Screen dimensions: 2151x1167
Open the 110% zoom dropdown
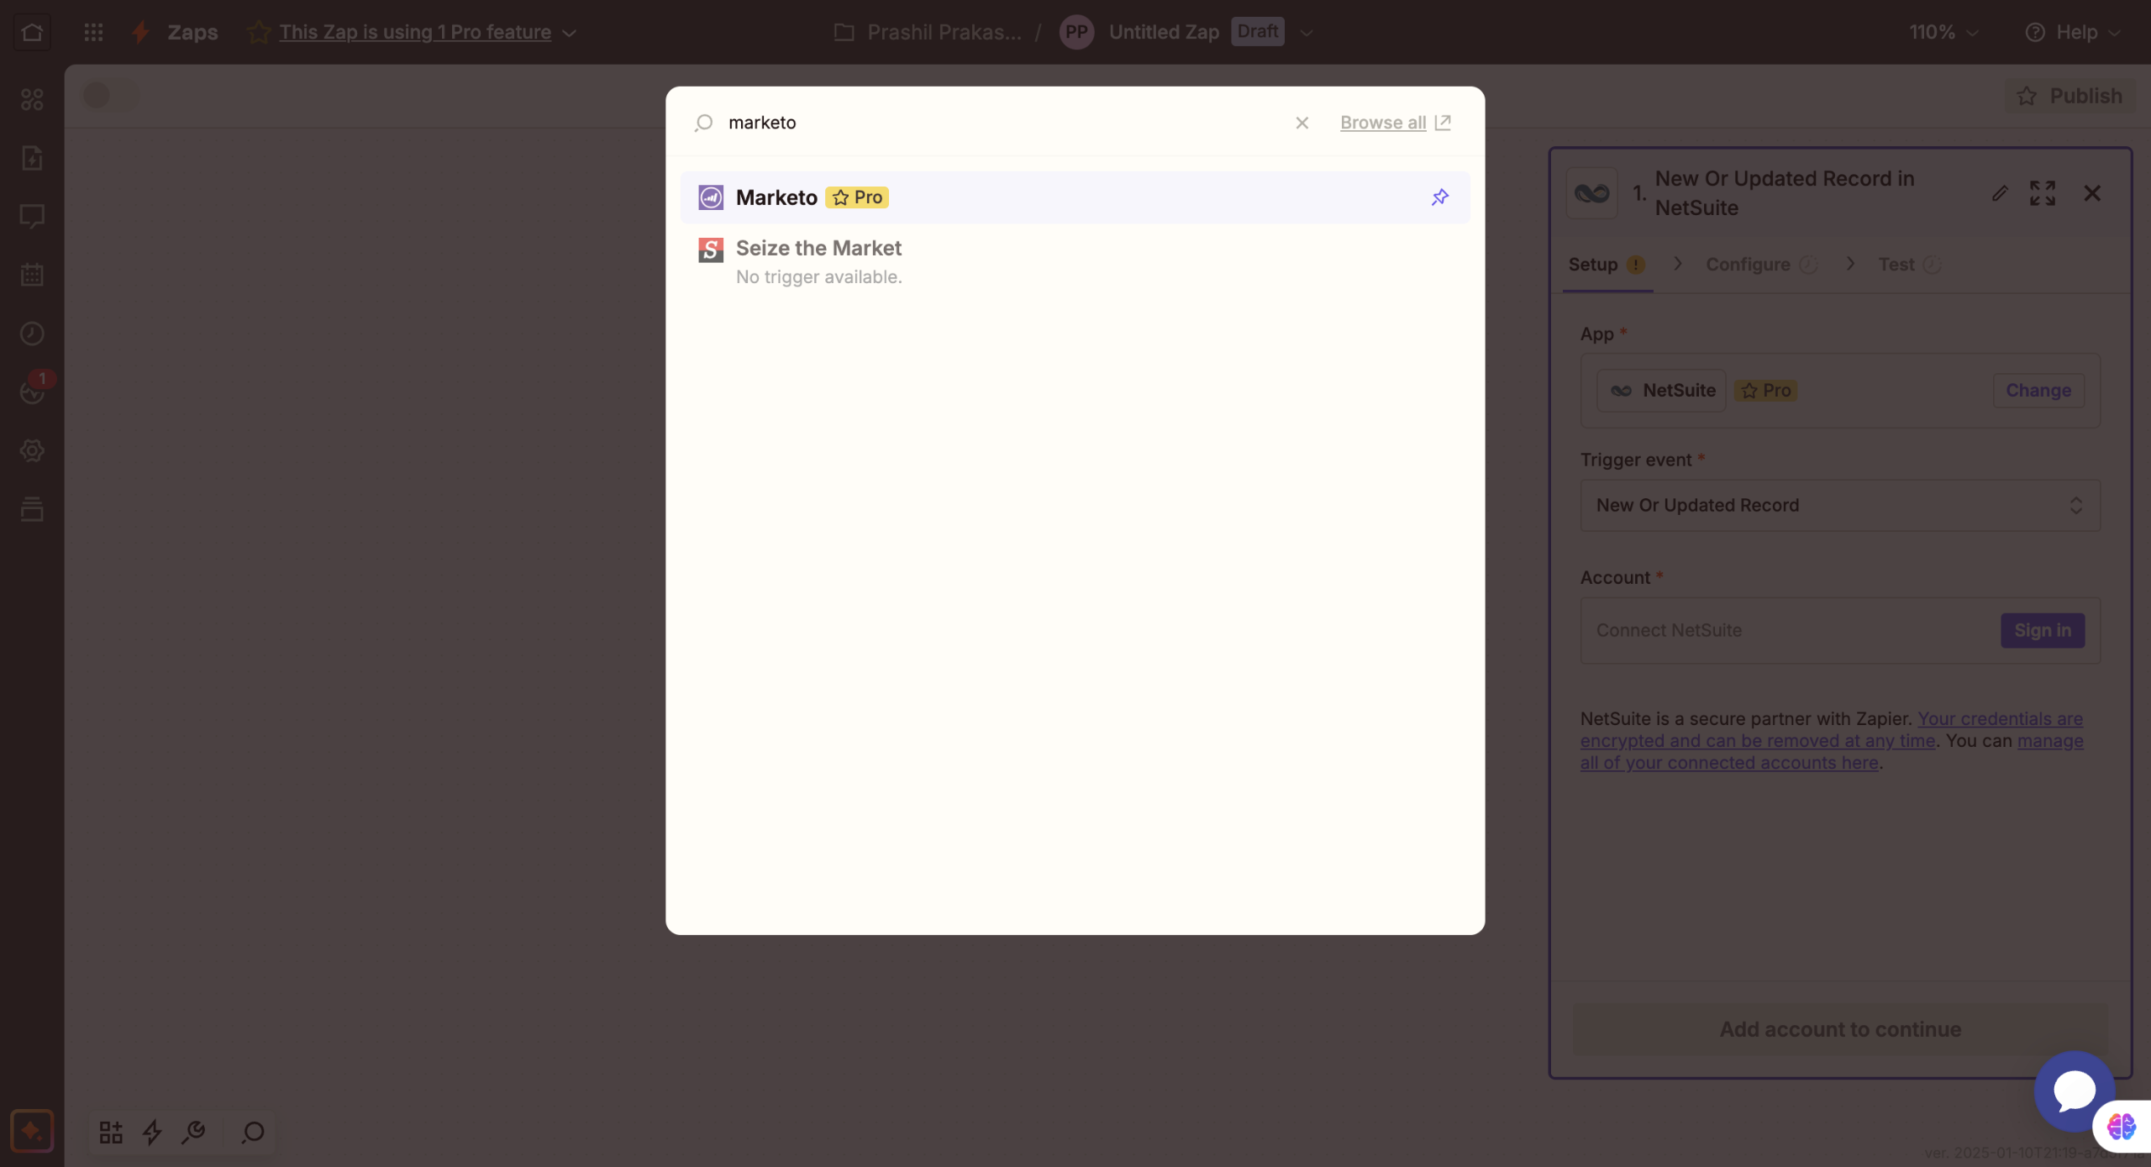tap(1943, 32)
